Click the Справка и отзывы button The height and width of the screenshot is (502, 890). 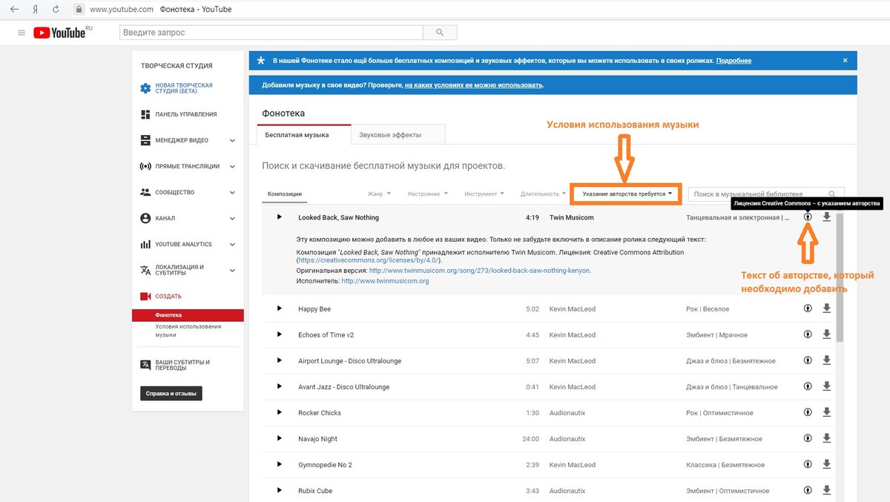click(x=171, y=394)
